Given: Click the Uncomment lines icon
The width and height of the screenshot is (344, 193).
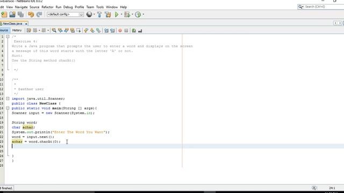Looking at the screenshot, I should tap(140, 31).
